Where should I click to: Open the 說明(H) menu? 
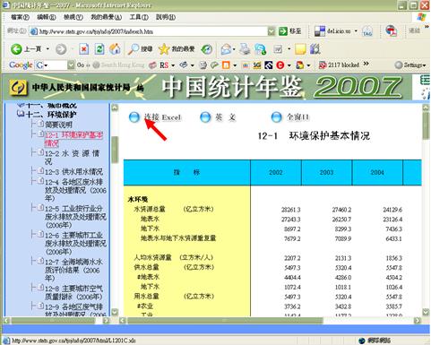tap(166, 17)
